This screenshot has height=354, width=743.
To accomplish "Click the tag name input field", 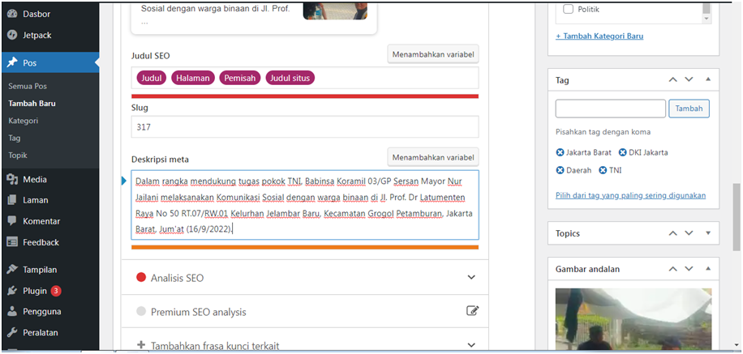I will pos(610,109).
